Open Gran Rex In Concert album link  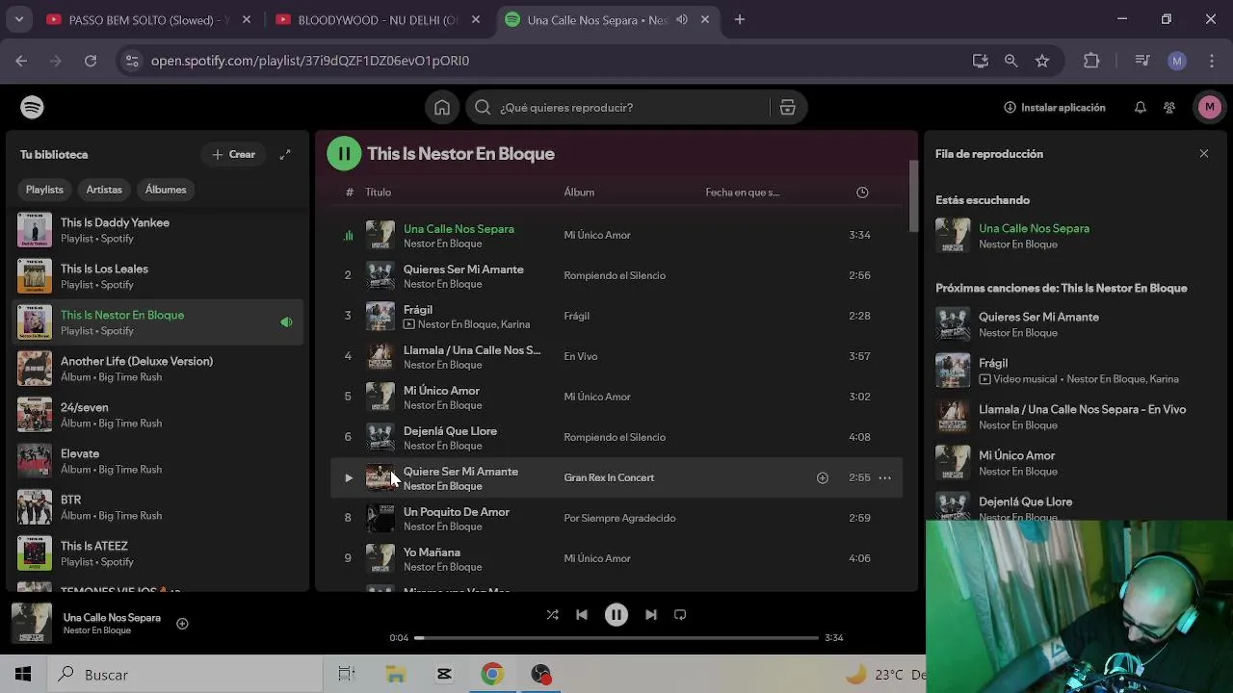click(609, 477)
